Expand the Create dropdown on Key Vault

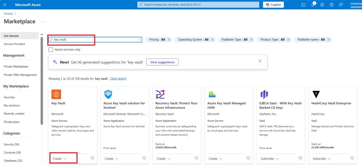(x=59, y=159)
